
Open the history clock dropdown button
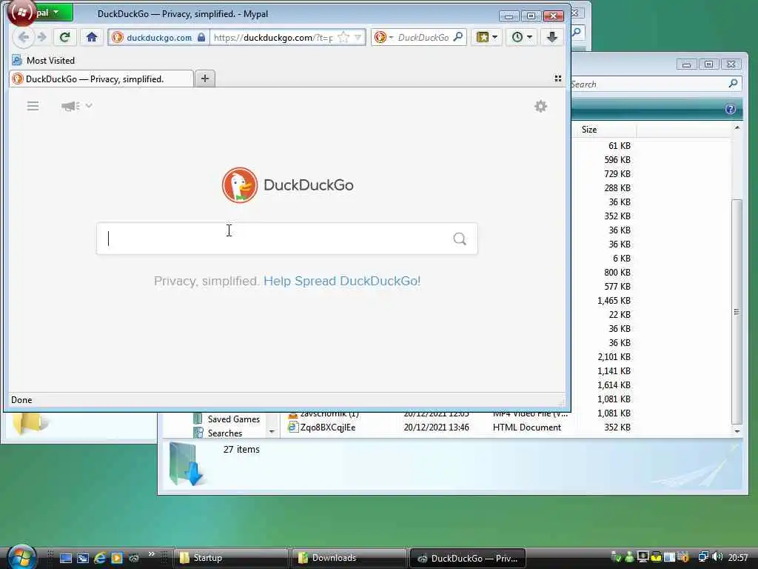(x=522, y=37)
